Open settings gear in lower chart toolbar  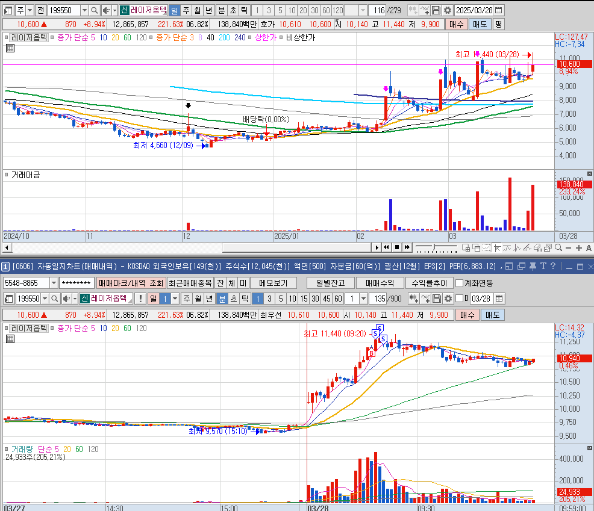pyautogui.click(x=448, y=299)
